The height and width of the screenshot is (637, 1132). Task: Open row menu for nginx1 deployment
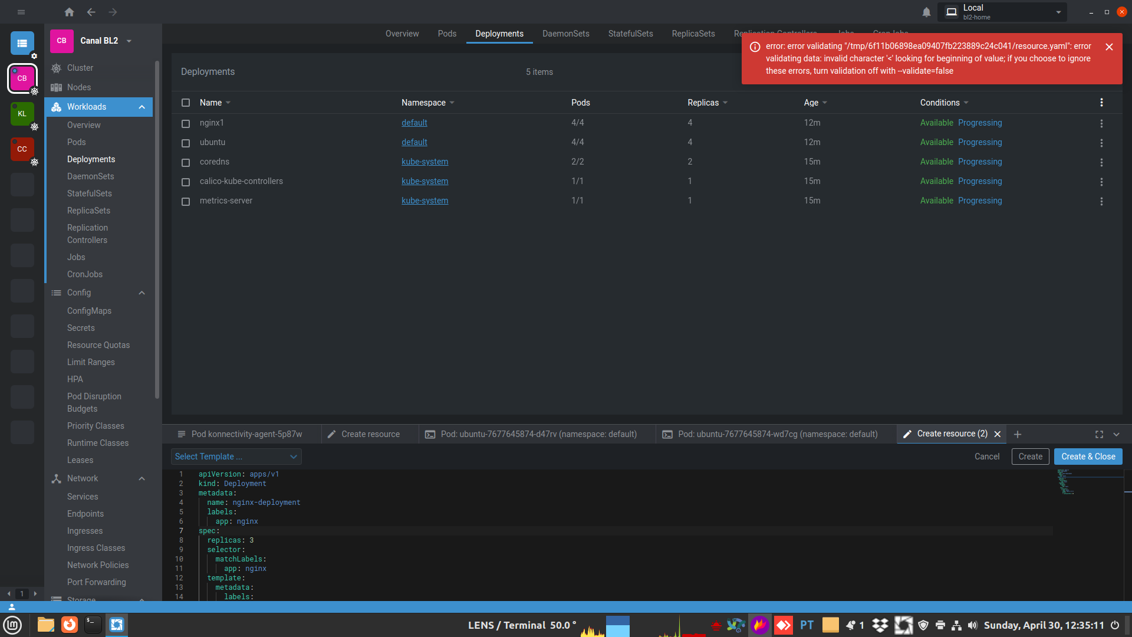[x=1101, y=123]
